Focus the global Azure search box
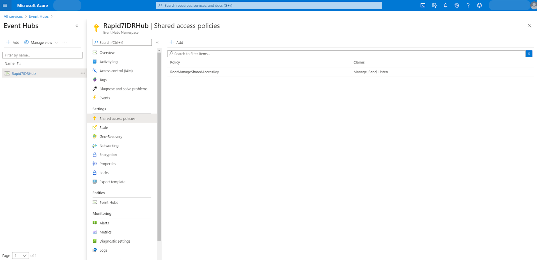Image resolution: width=537 pixels, height=260 pixels. (x=269, y=5)
